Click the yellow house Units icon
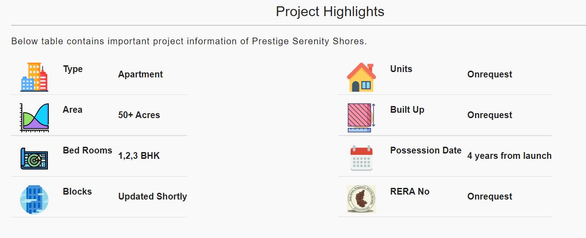This screenshot has height=238, width=586. click(361, 77)
